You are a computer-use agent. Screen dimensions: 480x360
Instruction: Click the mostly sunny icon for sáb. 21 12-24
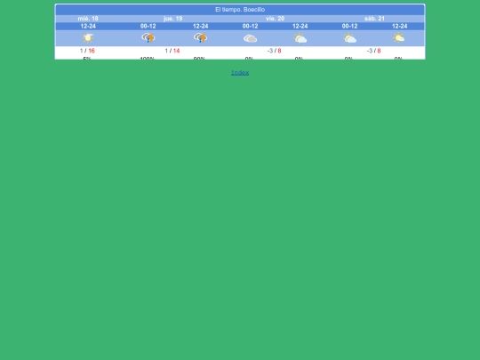(x=399, y=38)
